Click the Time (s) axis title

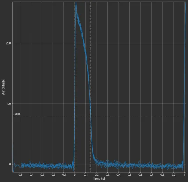[x=99, y=179]
